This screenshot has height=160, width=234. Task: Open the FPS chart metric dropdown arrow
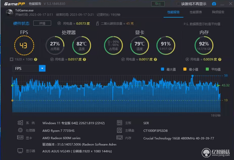coord(42,68)
